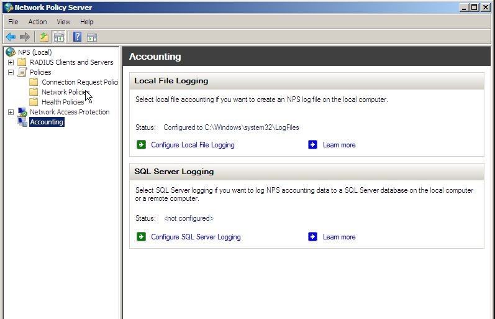Expand Network Access Protection node
Image resolution: width=495 pixels, height=319 pixels.
(11, 112)
